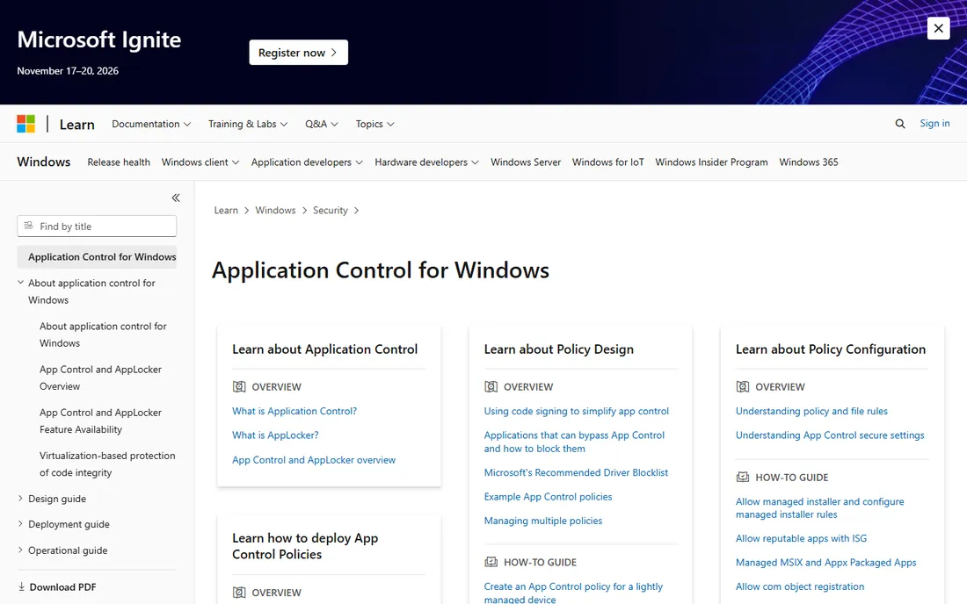Click overview icon in Learn about Policy Configuration card
This screenshot has height=604, width=967.
(743, 386)
